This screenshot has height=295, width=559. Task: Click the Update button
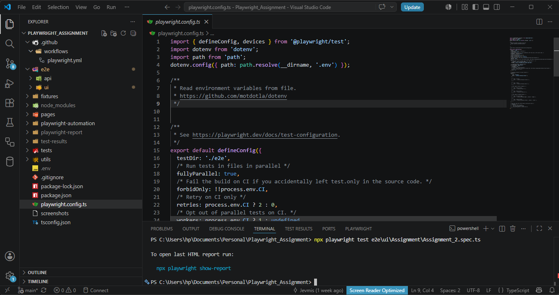tap(412, 7)
